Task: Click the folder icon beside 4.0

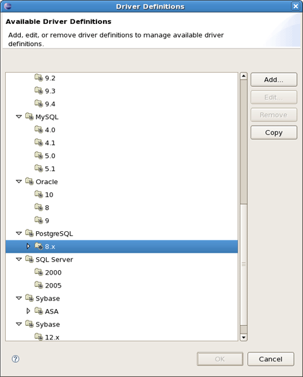Action: click(38, 130)
